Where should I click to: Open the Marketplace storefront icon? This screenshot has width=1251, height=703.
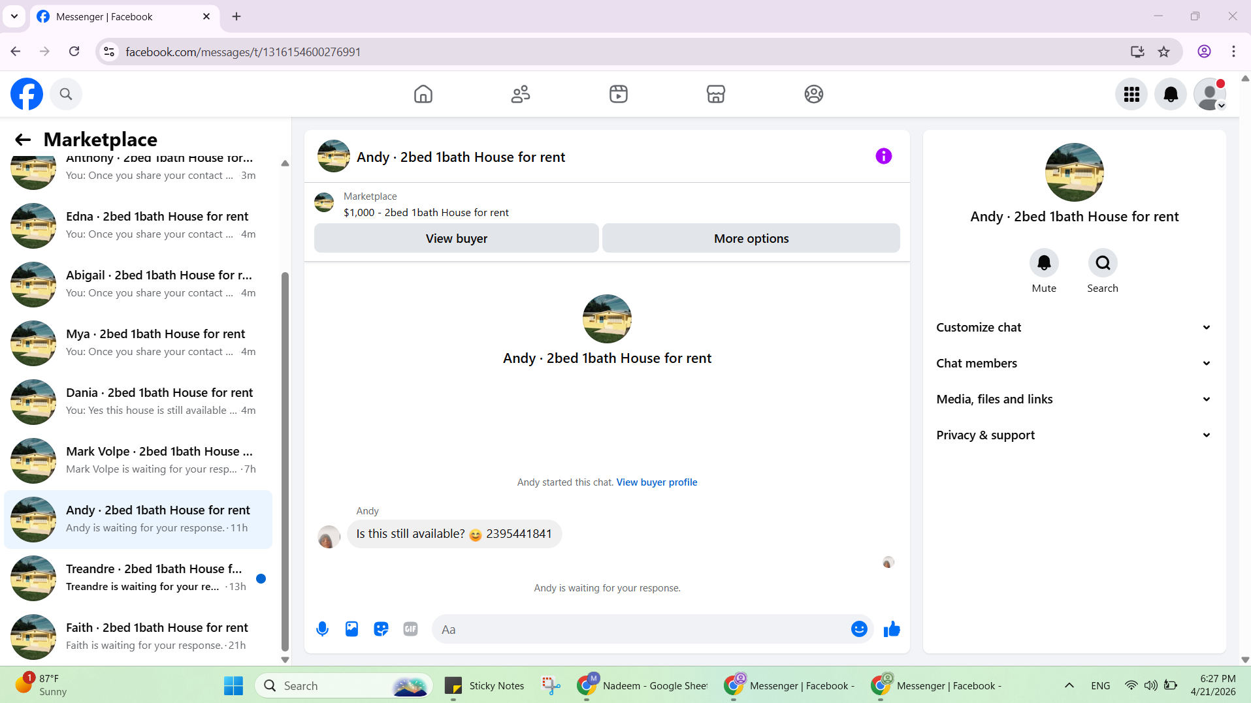pos(716,94)
